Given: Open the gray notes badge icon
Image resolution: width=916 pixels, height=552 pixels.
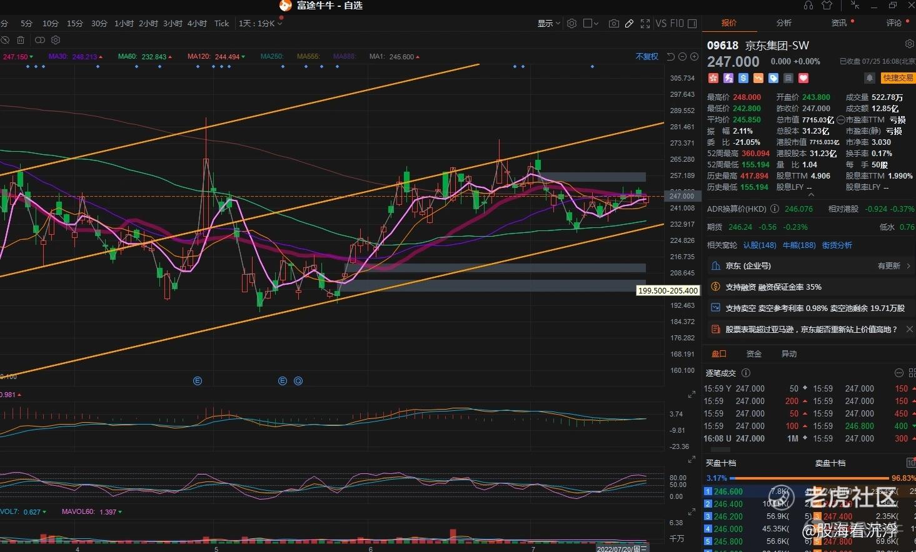Looking at the screenshot, I should pyautogui.click(x=788, y=78).
